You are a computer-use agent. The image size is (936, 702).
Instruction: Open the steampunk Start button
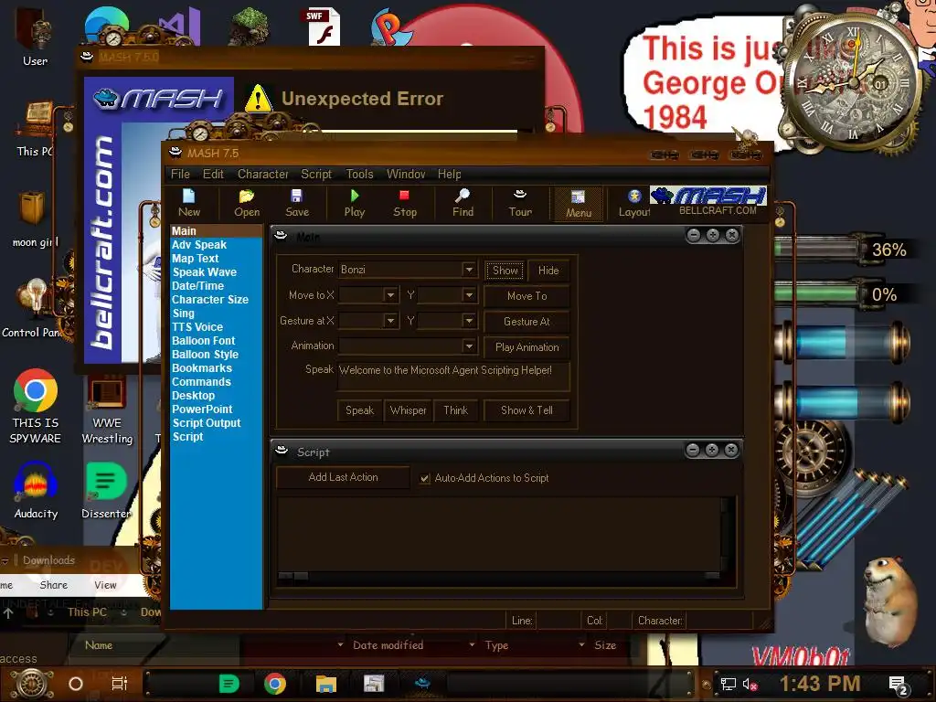32,684
